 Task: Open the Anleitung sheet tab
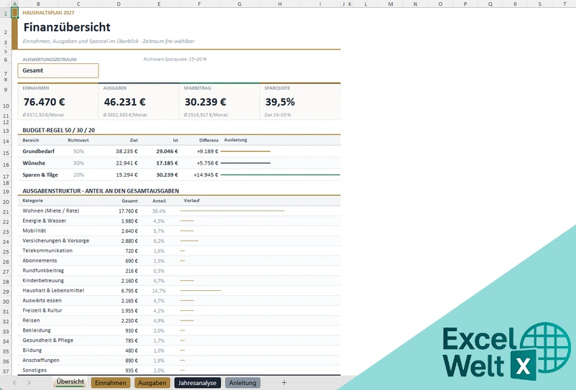[x=243, y=383]
